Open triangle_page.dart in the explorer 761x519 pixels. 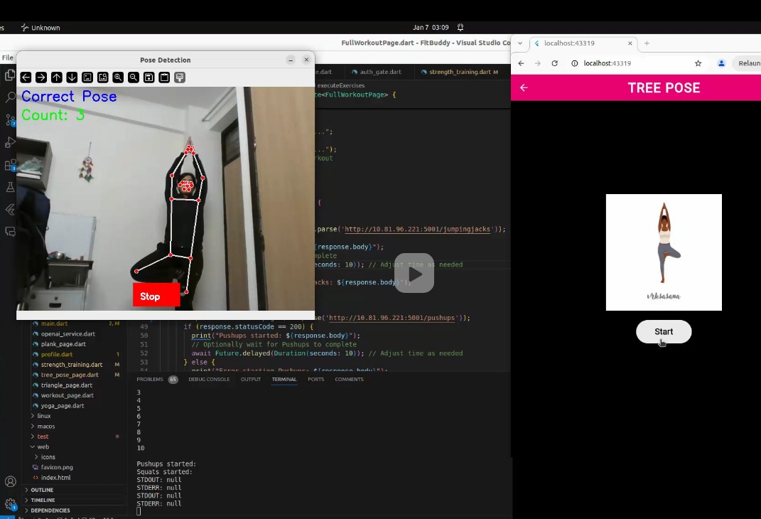click(67, 385)
